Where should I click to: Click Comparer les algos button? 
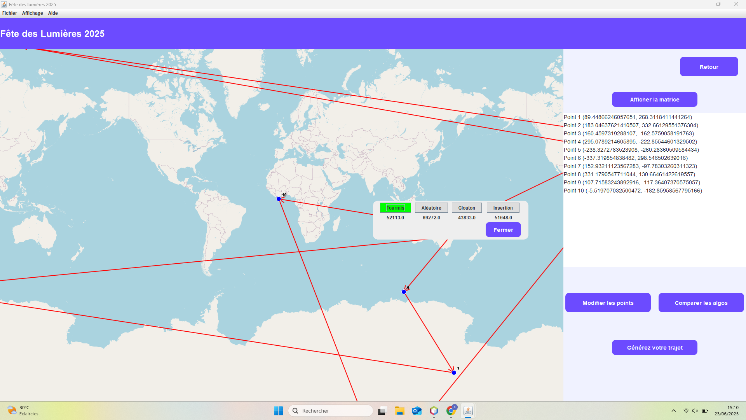[x=701, y=303]
